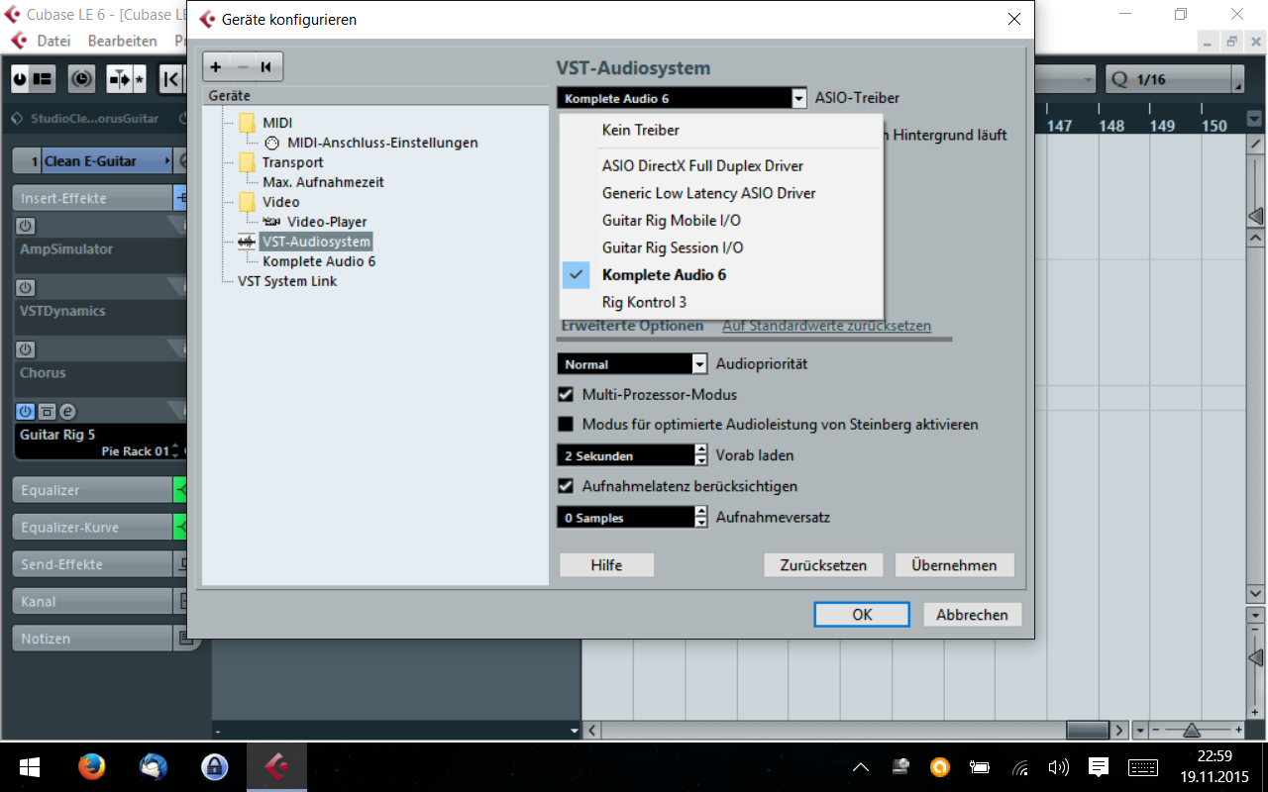Open the Equalizer inspector section
This screenshot has height=792, width=1268.
coord(92,490)
